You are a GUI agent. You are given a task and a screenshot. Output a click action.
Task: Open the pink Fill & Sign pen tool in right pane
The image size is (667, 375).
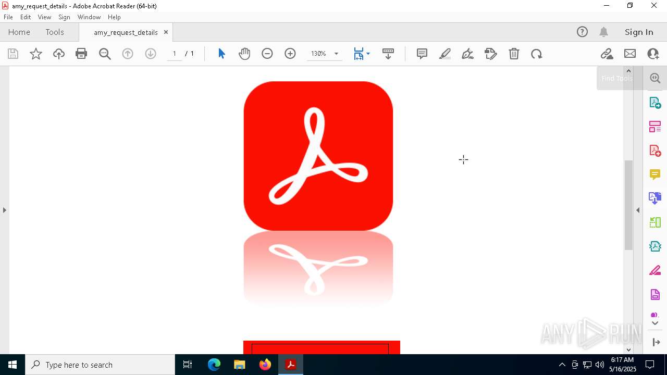[x=655, y=270]
